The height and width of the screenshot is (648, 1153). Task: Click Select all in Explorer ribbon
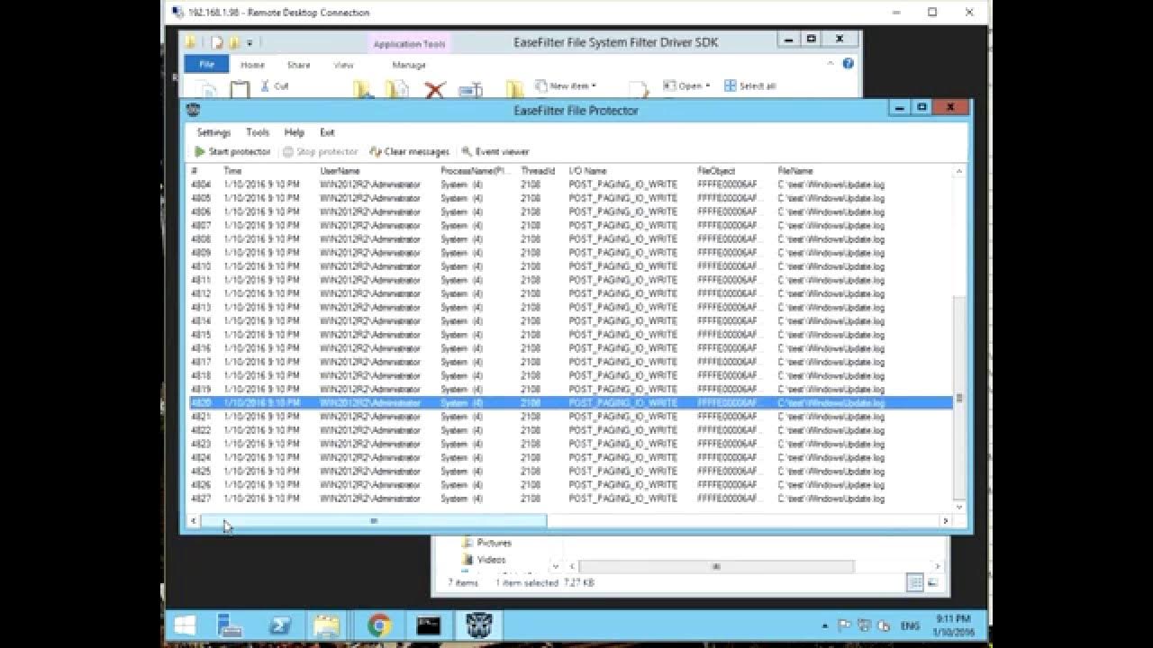[749, 86]
